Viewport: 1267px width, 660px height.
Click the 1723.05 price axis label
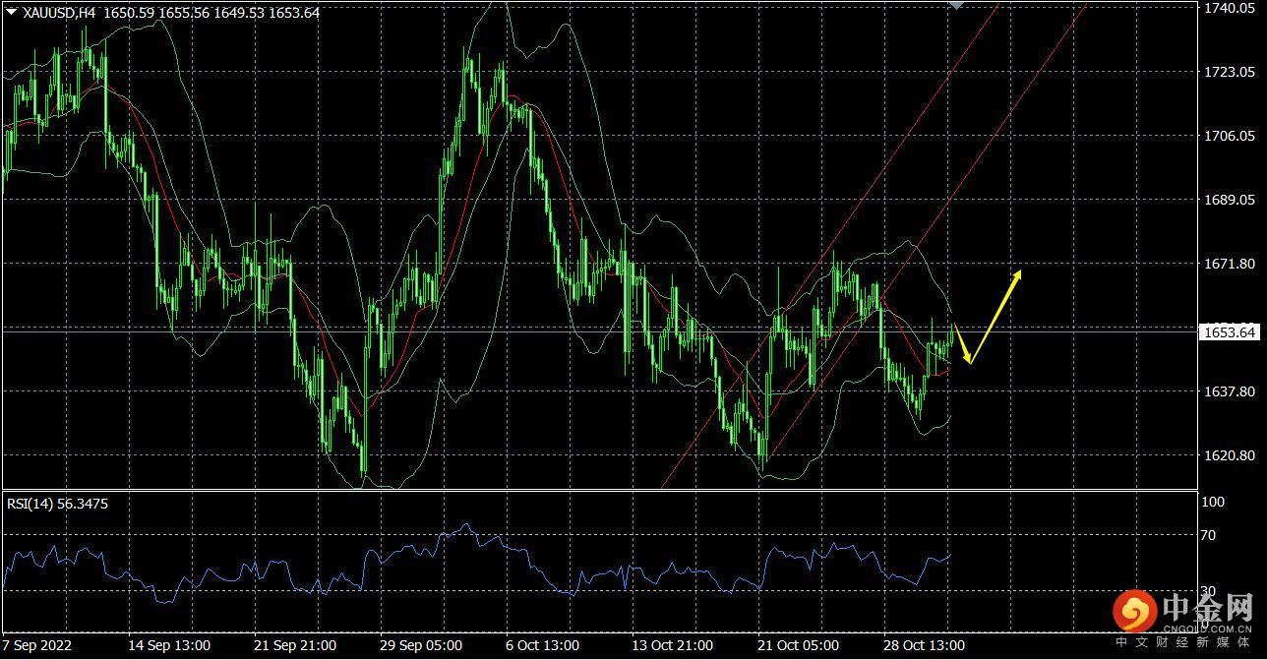1228,72
